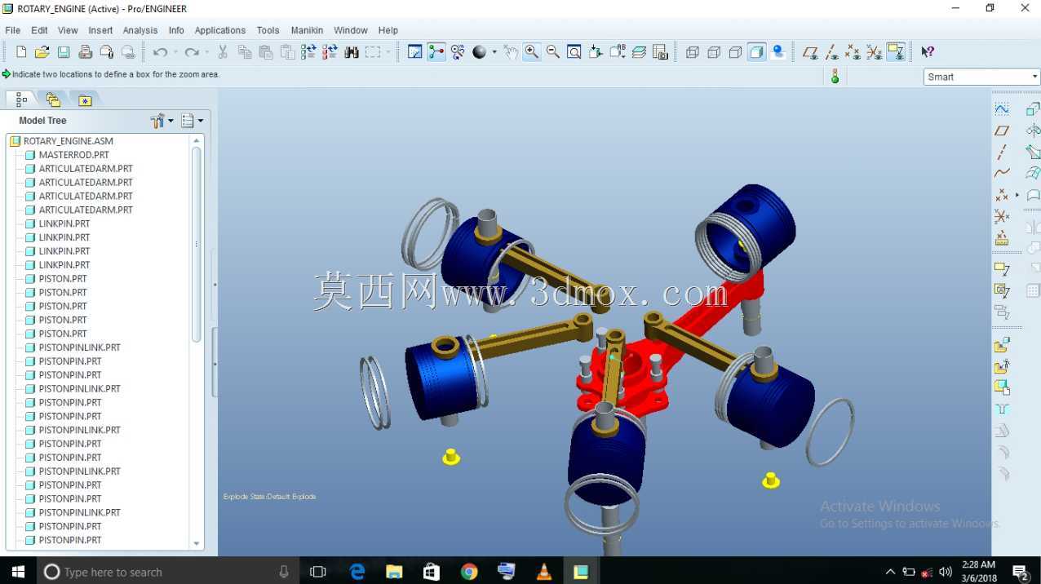Switch to Hidden Line display mode
The image size is (1041, 584).
[714, 52]
